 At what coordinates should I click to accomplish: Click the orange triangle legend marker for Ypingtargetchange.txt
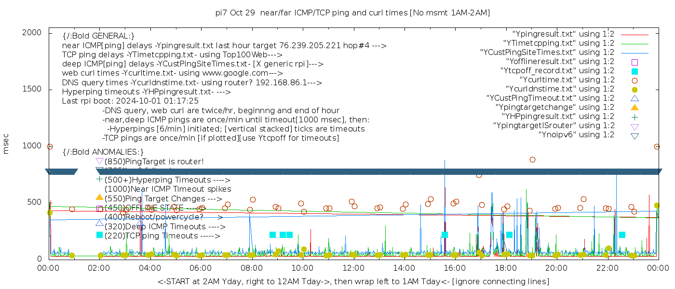pyautogui.click(x=634, y=107)
